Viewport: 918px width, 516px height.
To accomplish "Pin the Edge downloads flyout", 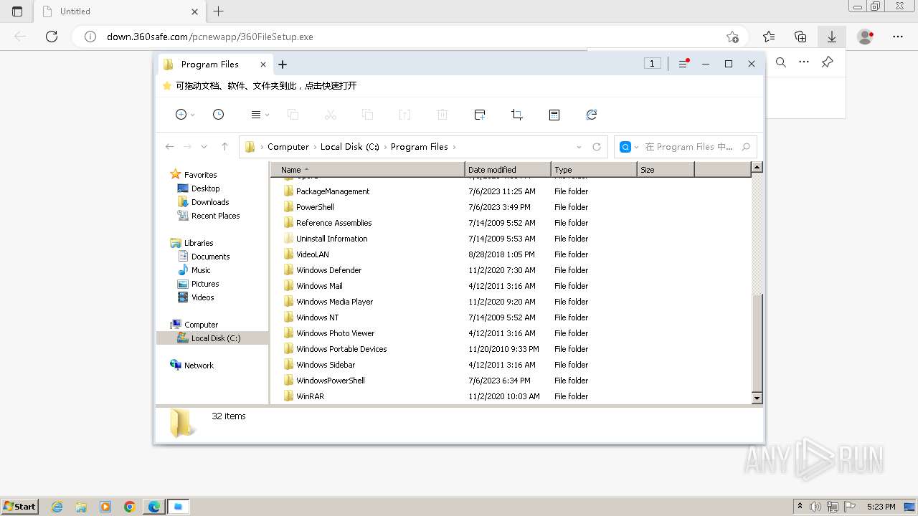I will [827, 62].
